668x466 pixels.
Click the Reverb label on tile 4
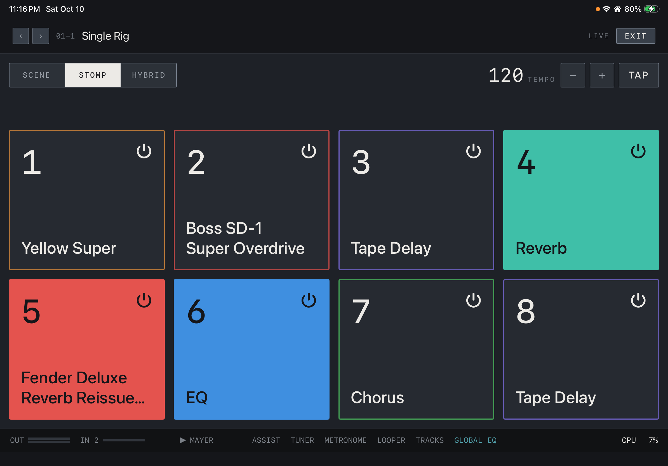(x=541, y=248)
